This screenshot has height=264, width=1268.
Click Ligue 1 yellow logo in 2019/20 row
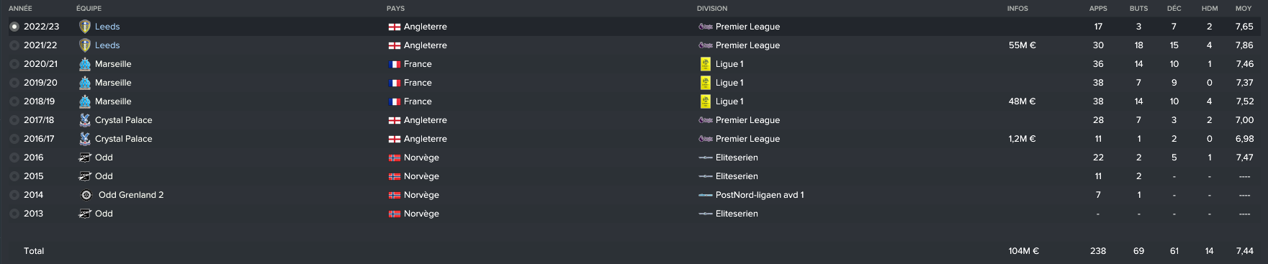tap(706, 83)
